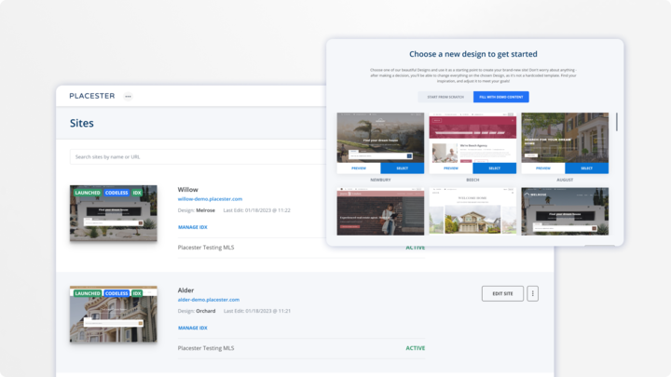Open the willow-demo.placester.com link
Image resolution: width=671 pixels, height=377 pixels.
[x=210, y=199]
